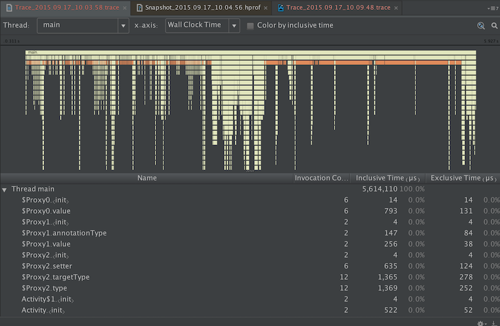Close the Trace_2015.09.17_10.09.48.trace tab
The width and height of the screenshot is (500, 326).
click(396, 8)
